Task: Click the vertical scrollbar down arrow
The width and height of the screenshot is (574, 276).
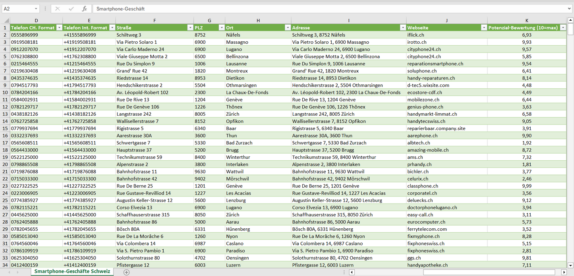Action: [570, 265]
